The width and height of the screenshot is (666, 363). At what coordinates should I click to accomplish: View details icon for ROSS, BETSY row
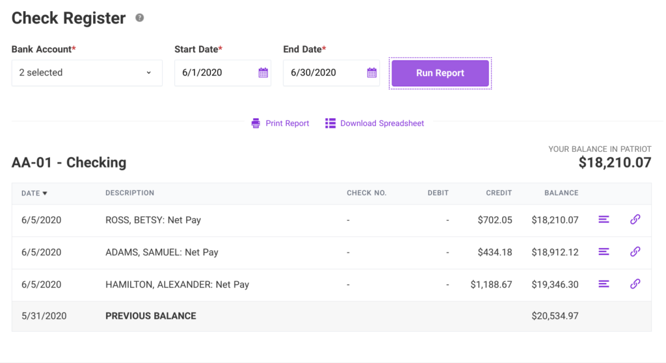point(604,220)
